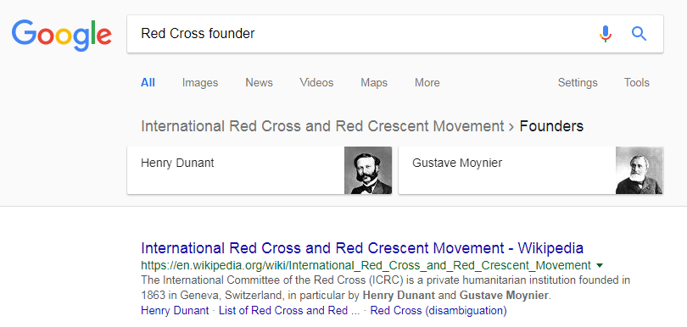
Task: Switch to the News tab
Action: pos(259,83)
